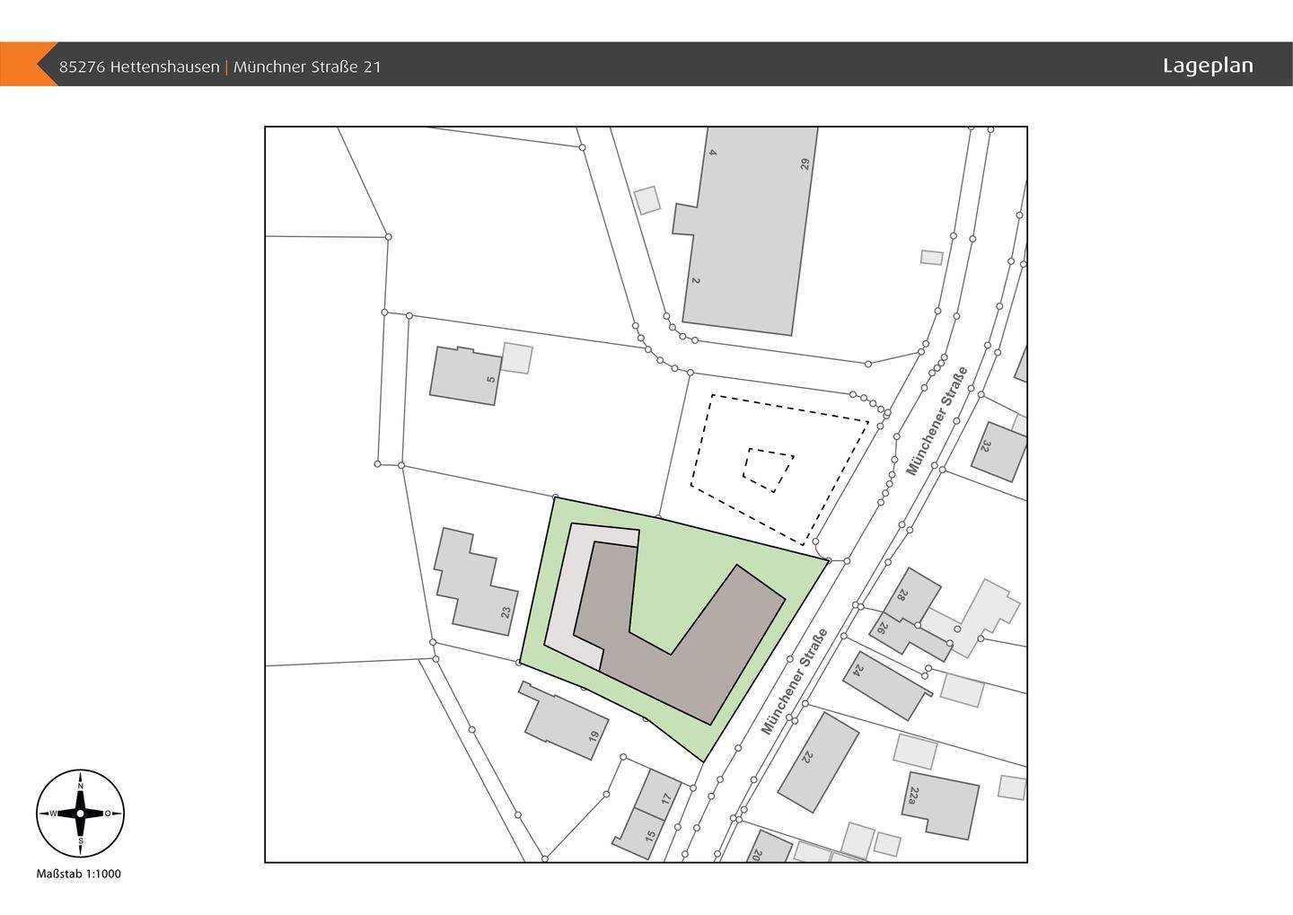Image resolution: width=1293 pixels, height=915 pixels.
Task: Click building number 22a
Action: (x=940, y=805)
